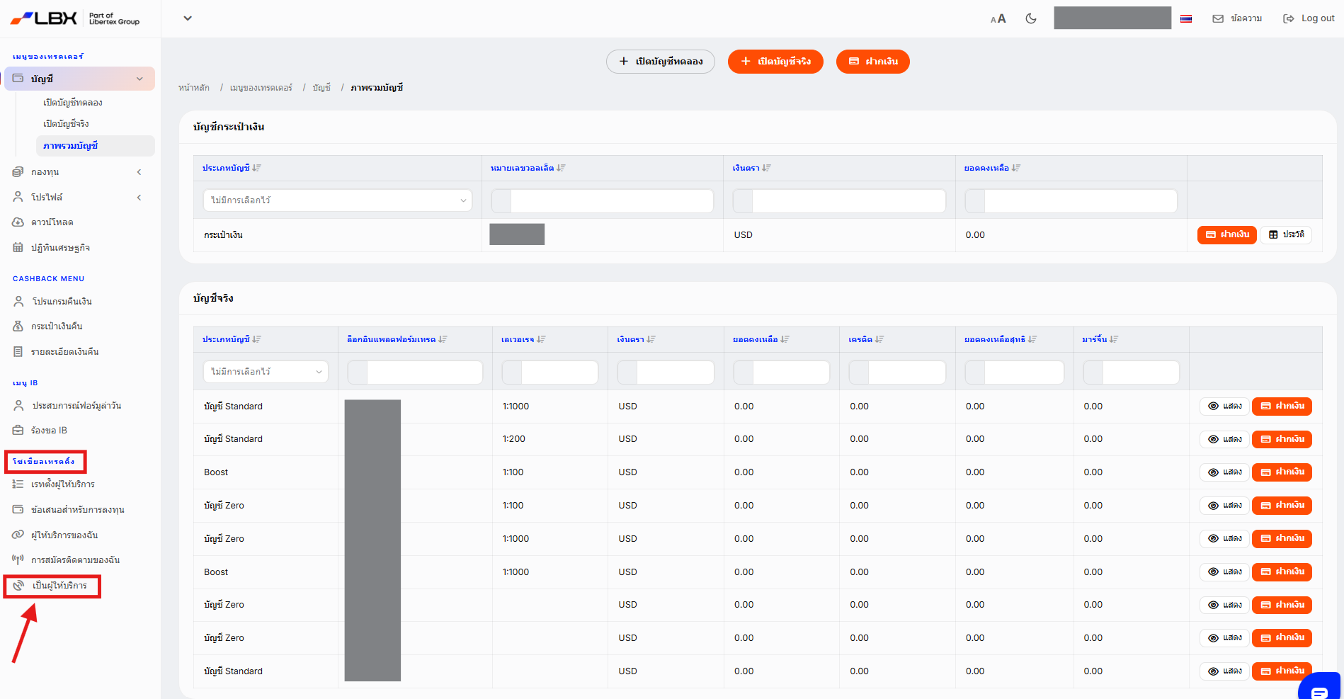This screenshot has width=1344, height=699.
Task: Show the Standard 1:1000 account details
Action: click(1224, 407)
